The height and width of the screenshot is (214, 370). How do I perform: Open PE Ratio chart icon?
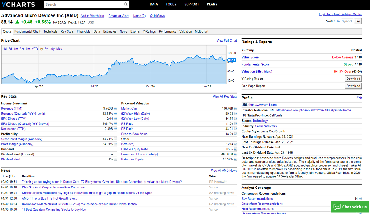[236, 129]
